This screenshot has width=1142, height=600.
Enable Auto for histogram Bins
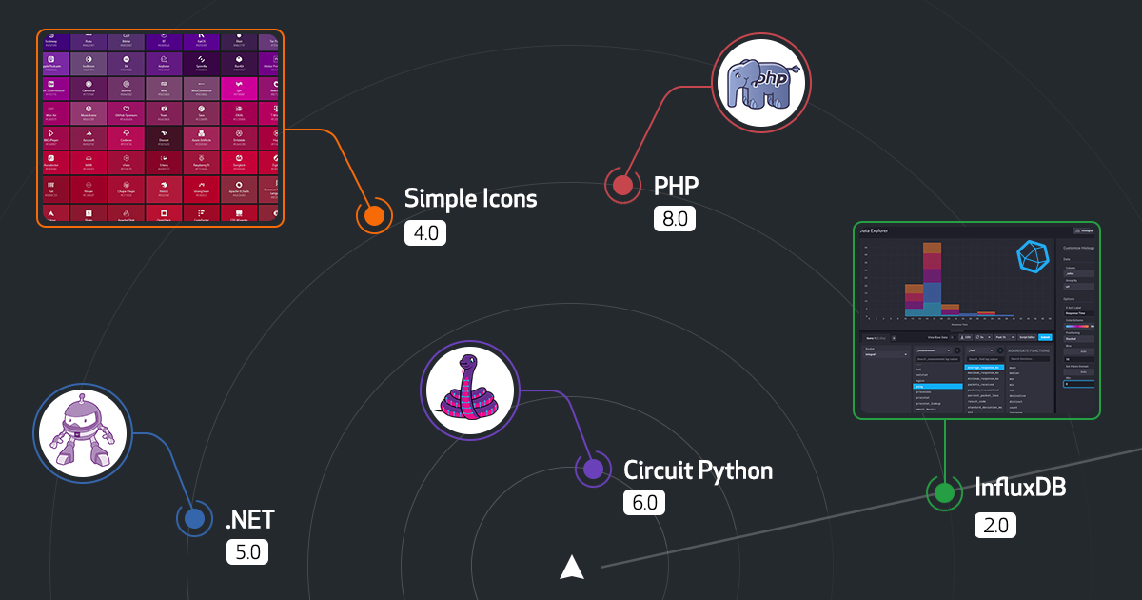pos(1082,351)
